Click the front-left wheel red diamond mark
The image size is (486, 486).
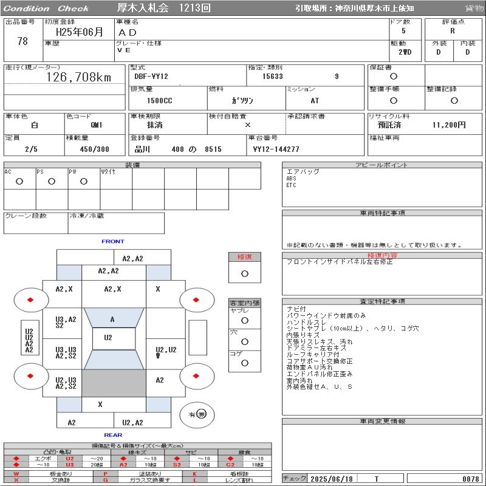(x=30, y=299)
